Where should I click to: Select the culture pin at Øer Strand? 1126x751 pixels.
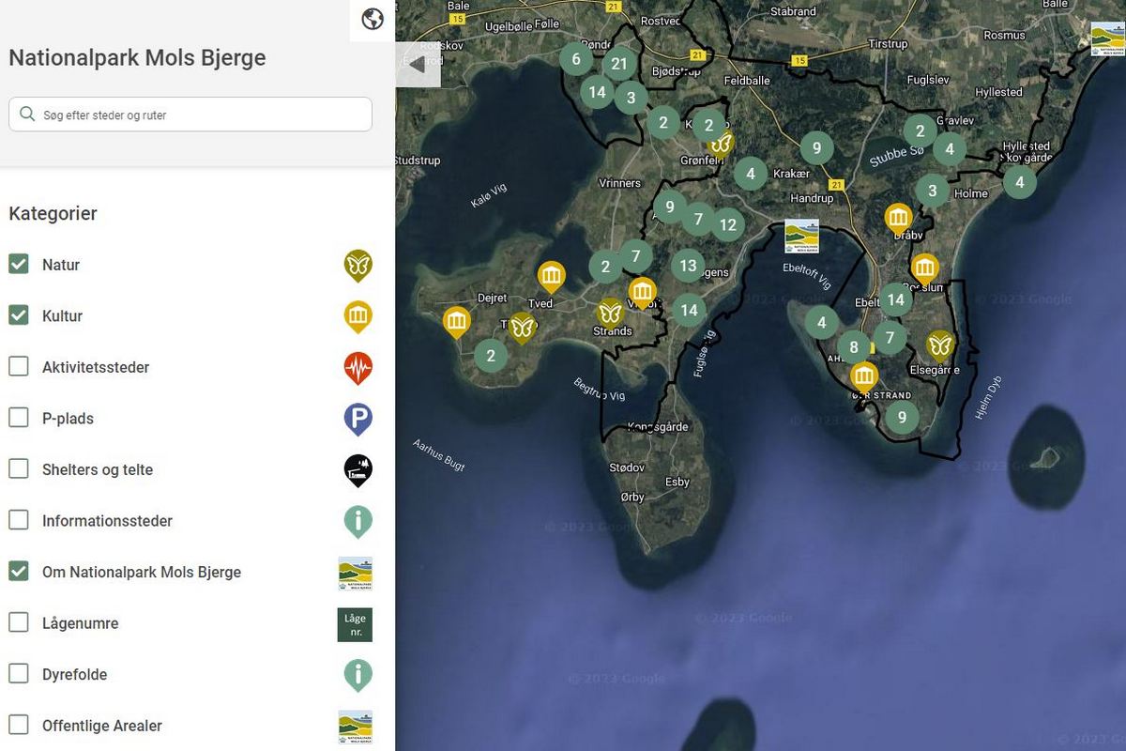pyautogui.click(x=864, y=378)
